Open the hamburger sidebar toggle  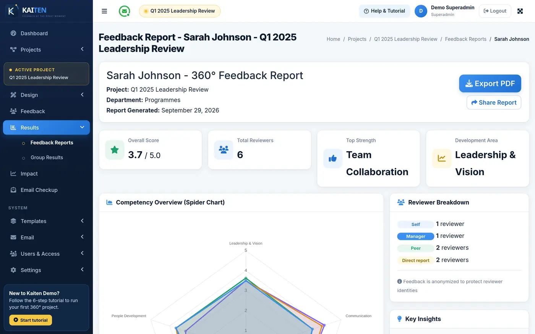pos(104,11)
